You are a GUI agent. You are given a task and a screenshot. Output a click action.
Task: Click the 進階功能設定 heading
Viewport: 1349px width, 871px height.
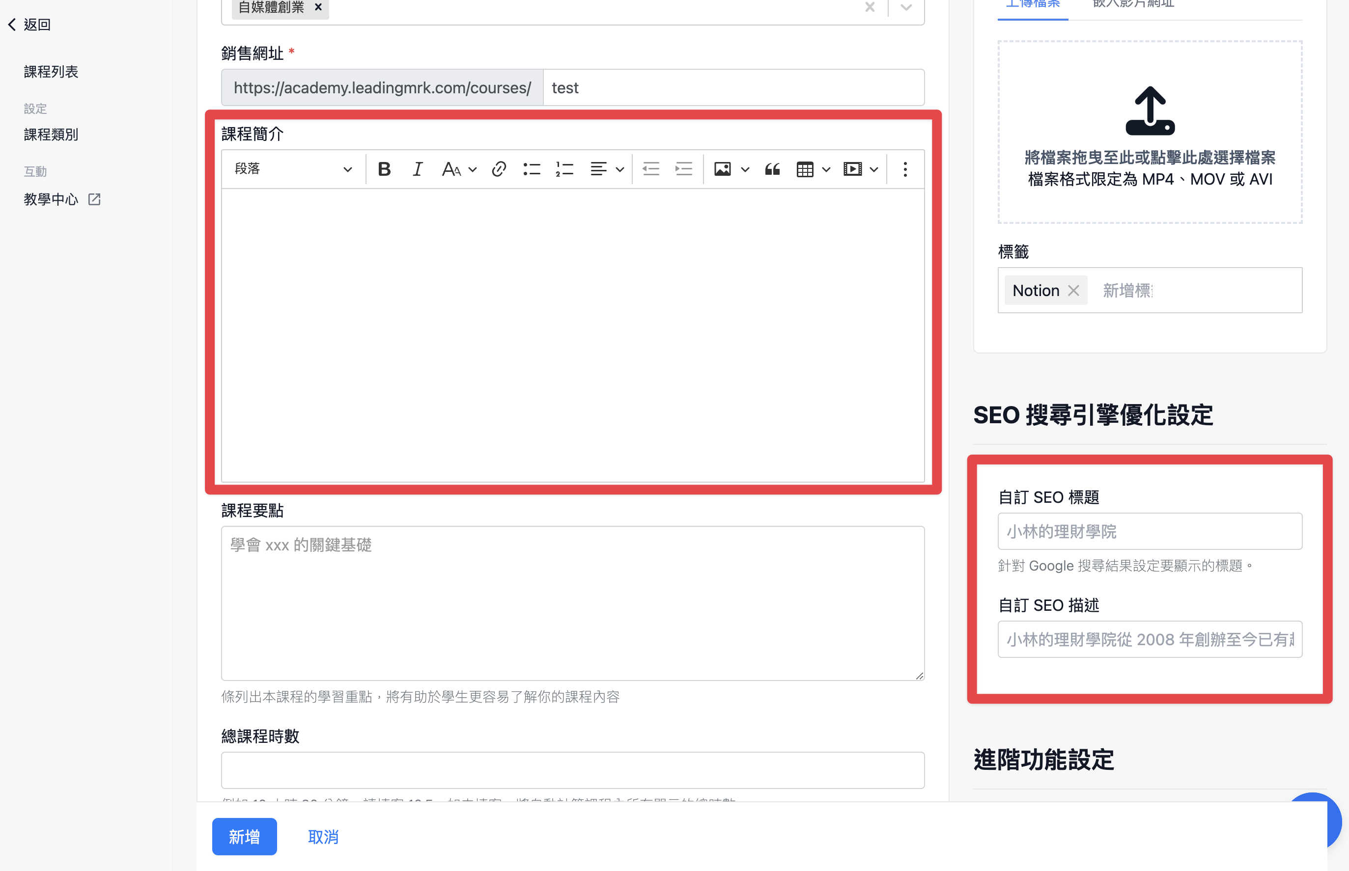tap(1043, 760)
